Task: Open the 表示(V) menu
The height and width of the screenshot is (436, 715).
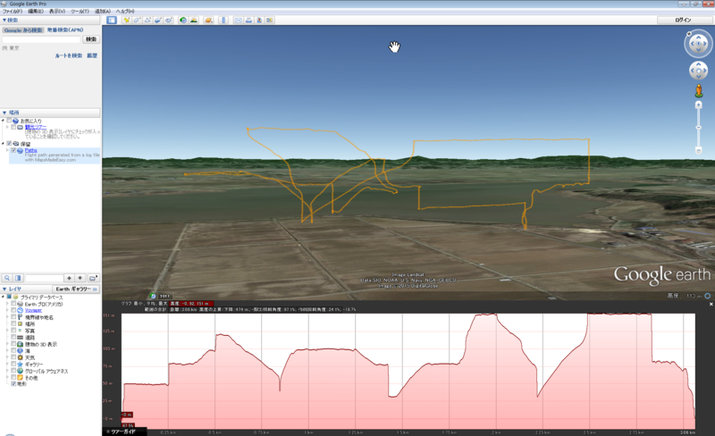Action: 57,11
